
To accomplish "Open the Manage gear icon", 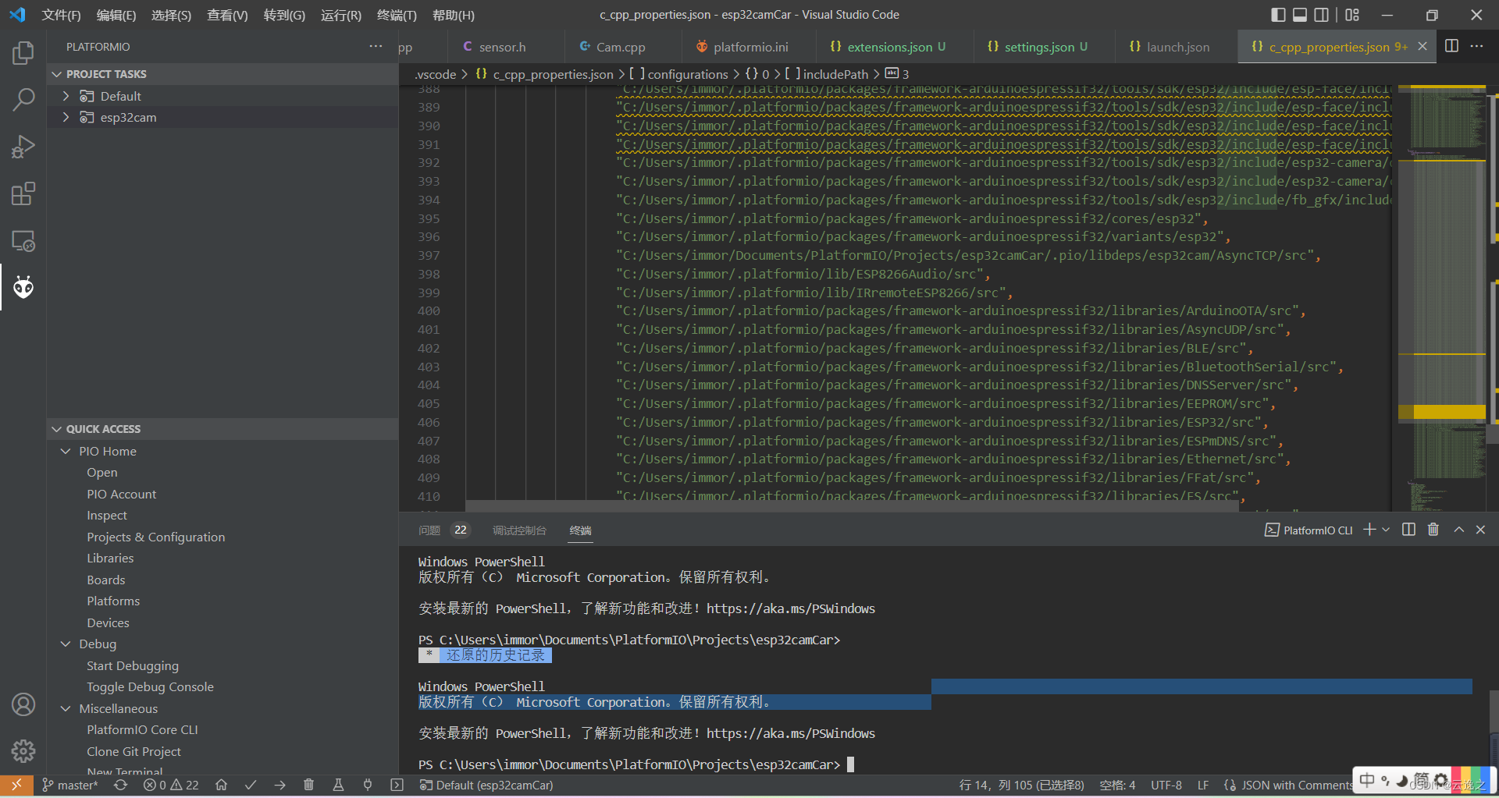I will pyautogui.click(x=23, y=751).
